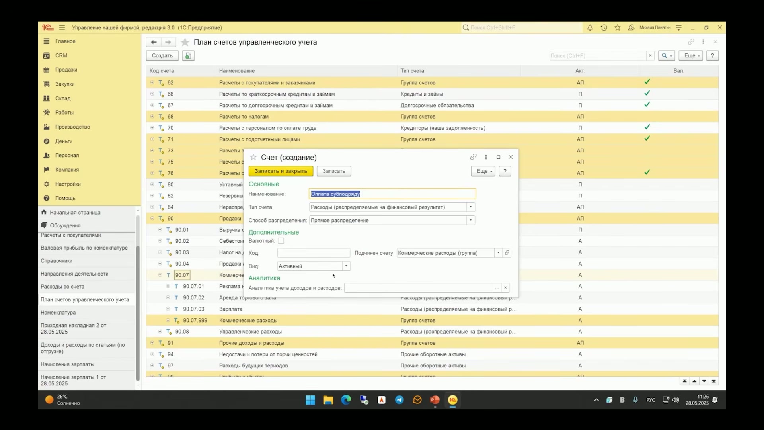
Task: Switch to Номенклатура open page
Action: 58,313
